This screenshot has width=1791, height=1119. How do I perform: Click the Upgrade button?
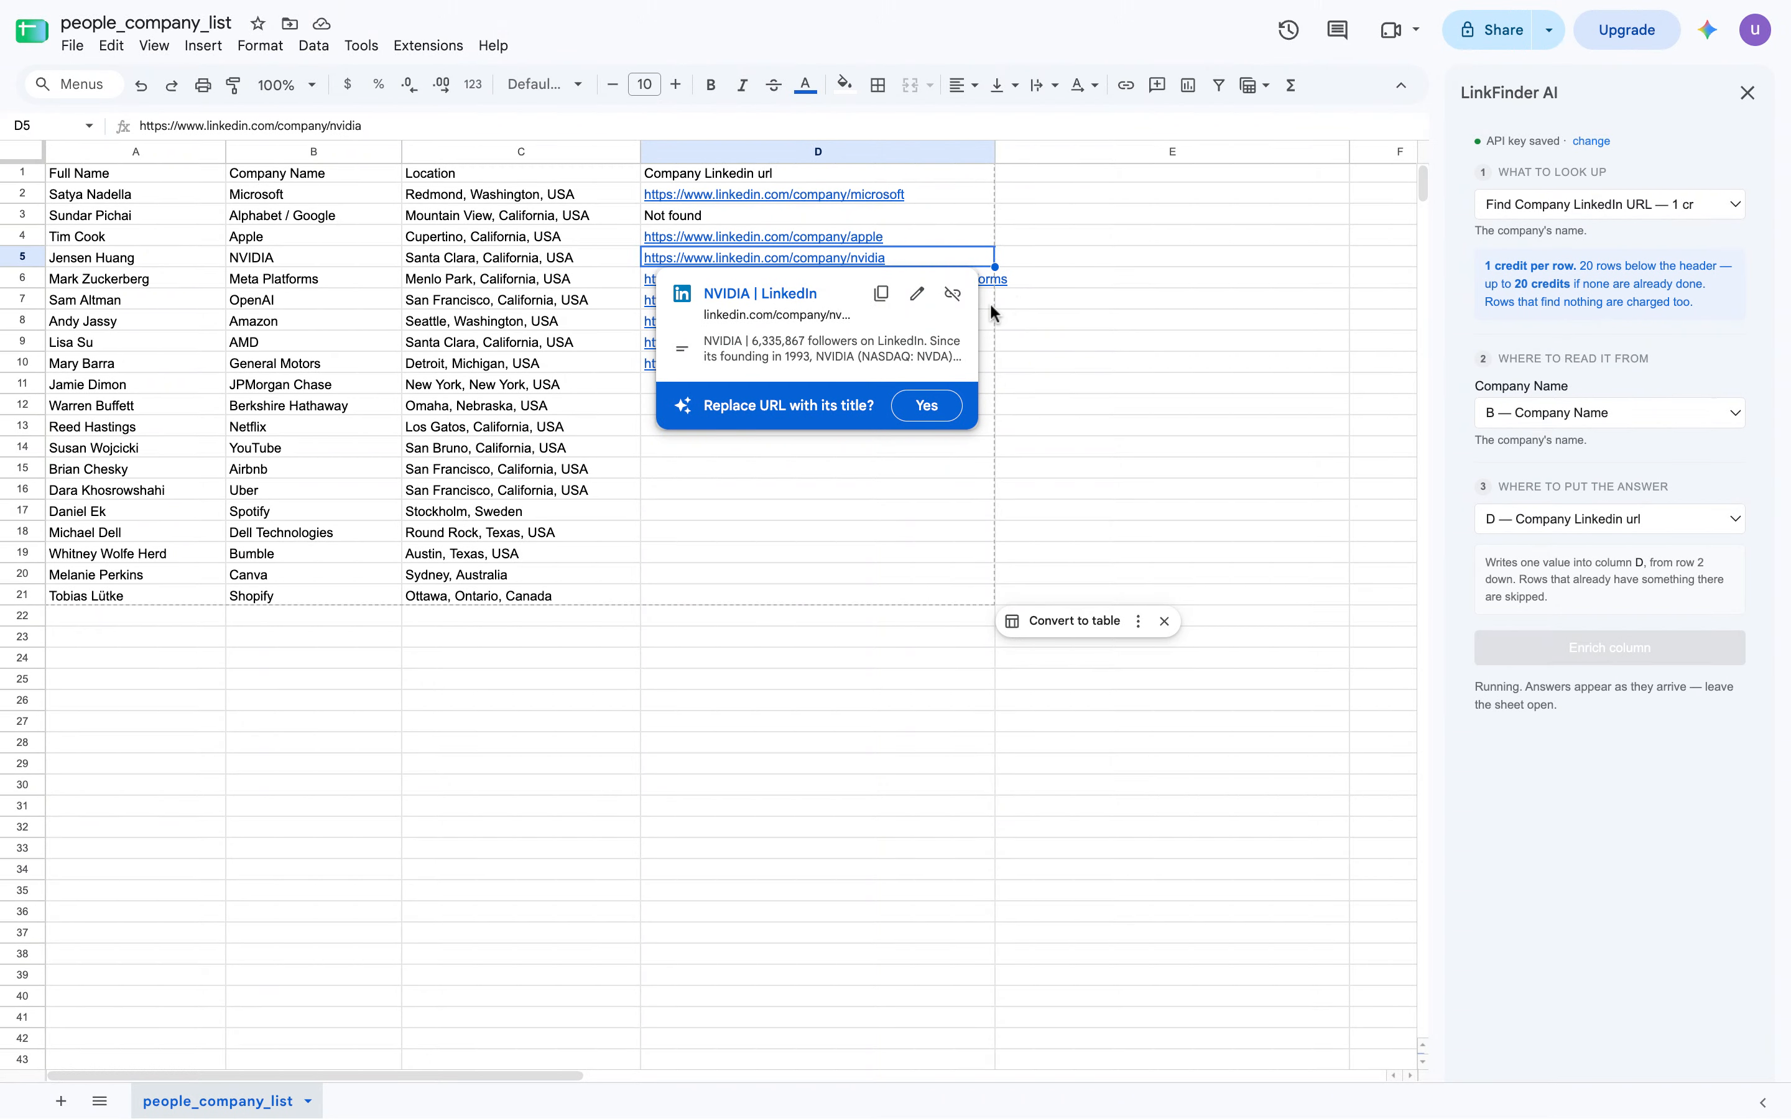1626,30
